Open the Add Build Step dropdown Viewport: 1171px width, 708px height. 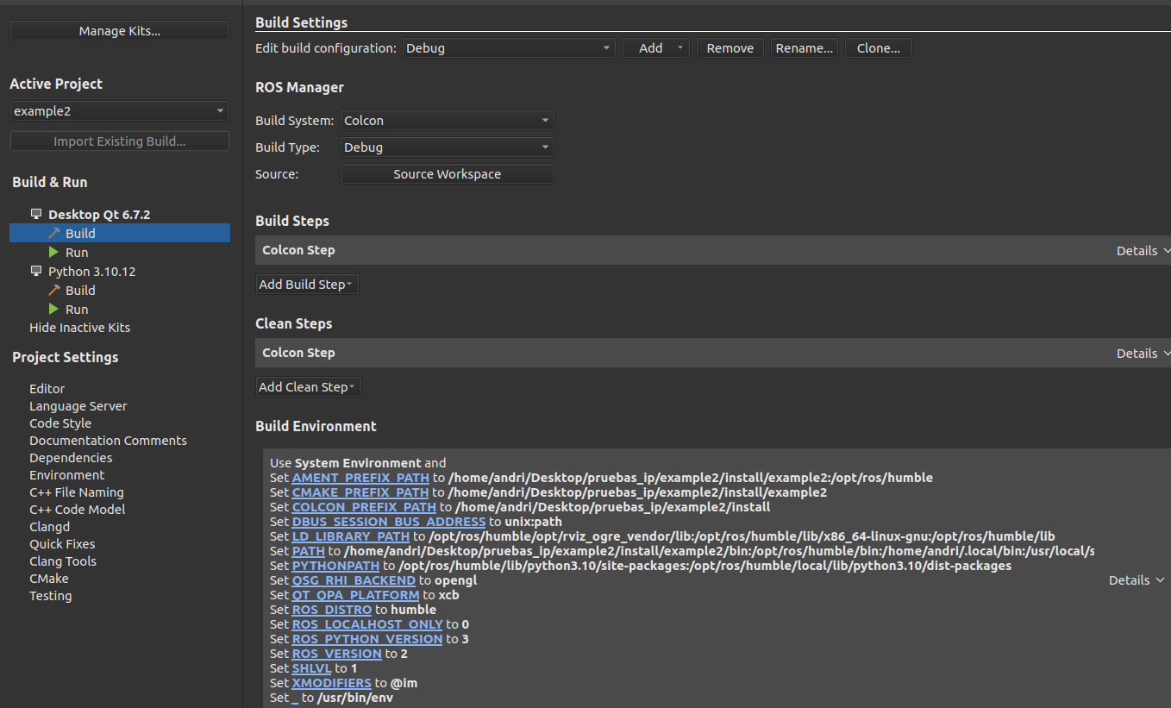tap(307, 285)
